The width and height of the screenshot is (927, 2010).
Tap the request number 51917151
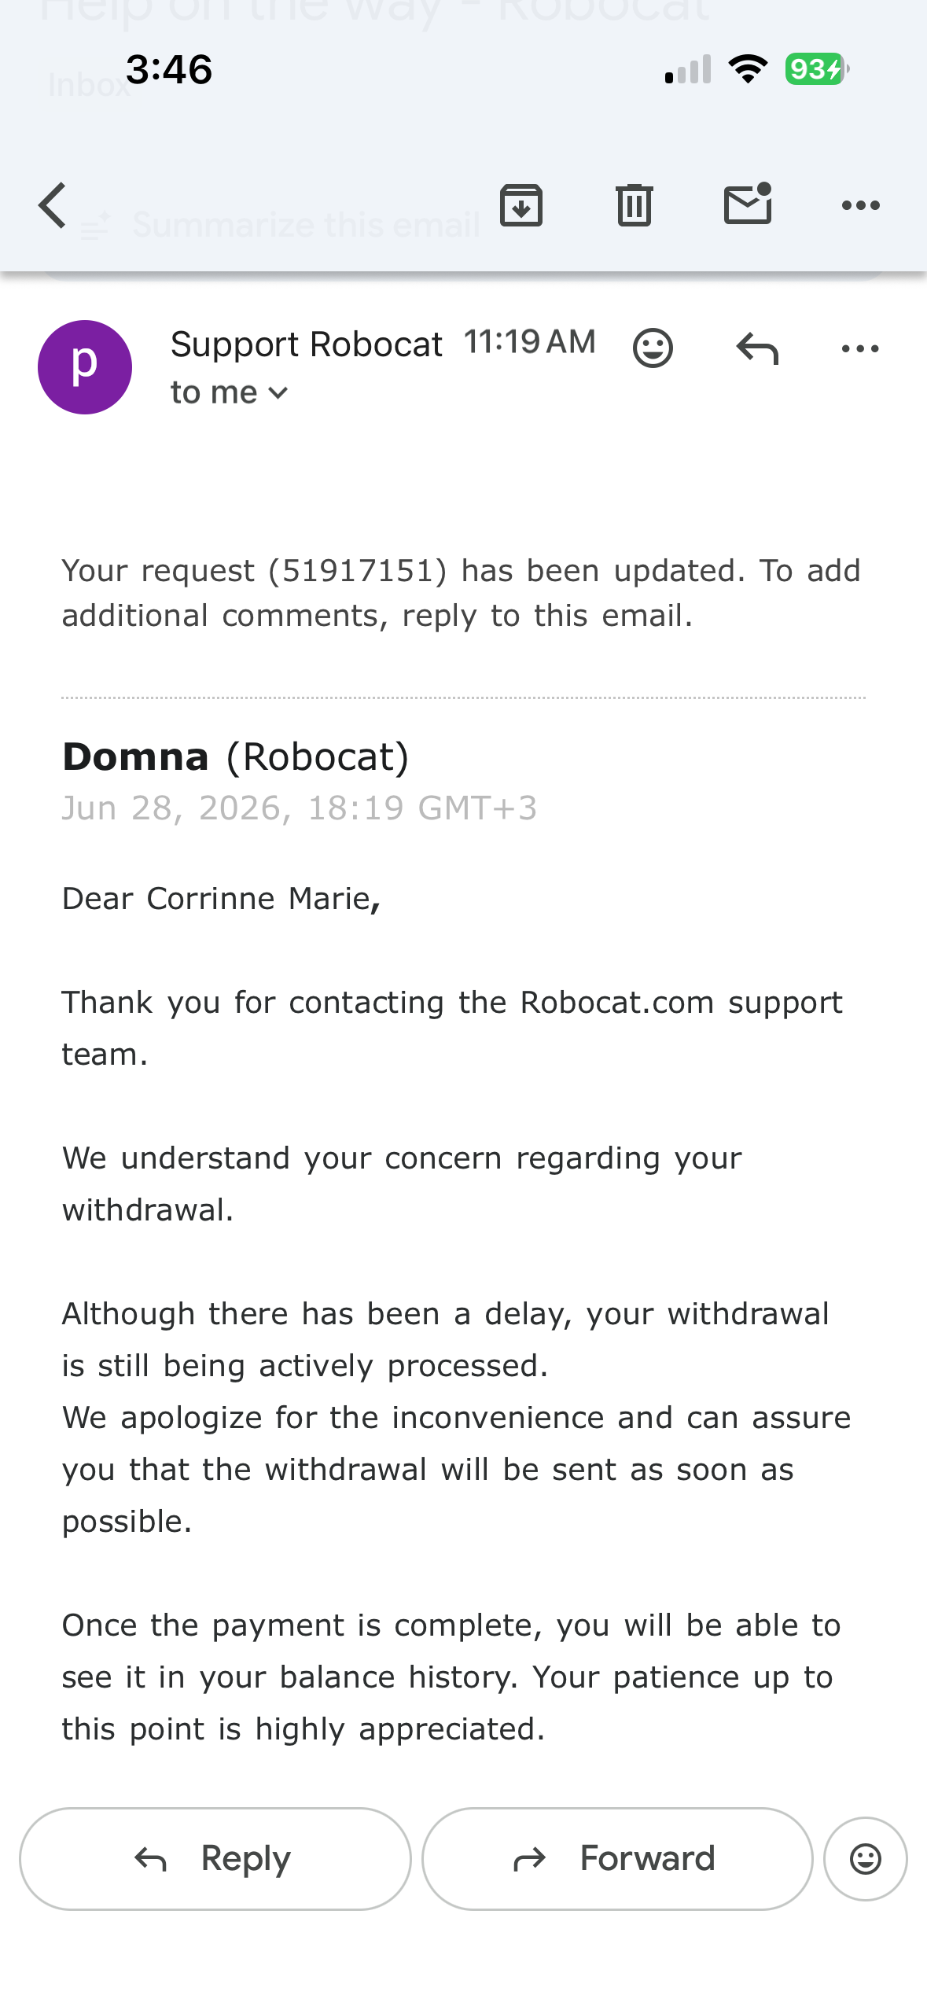coord(358,571)
